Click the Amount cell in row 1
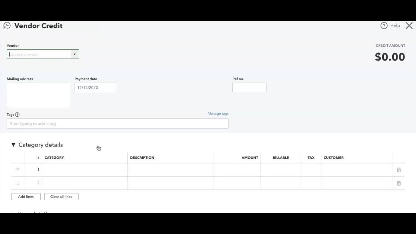This screenshot has width=416, height=234. click(237, 170)
